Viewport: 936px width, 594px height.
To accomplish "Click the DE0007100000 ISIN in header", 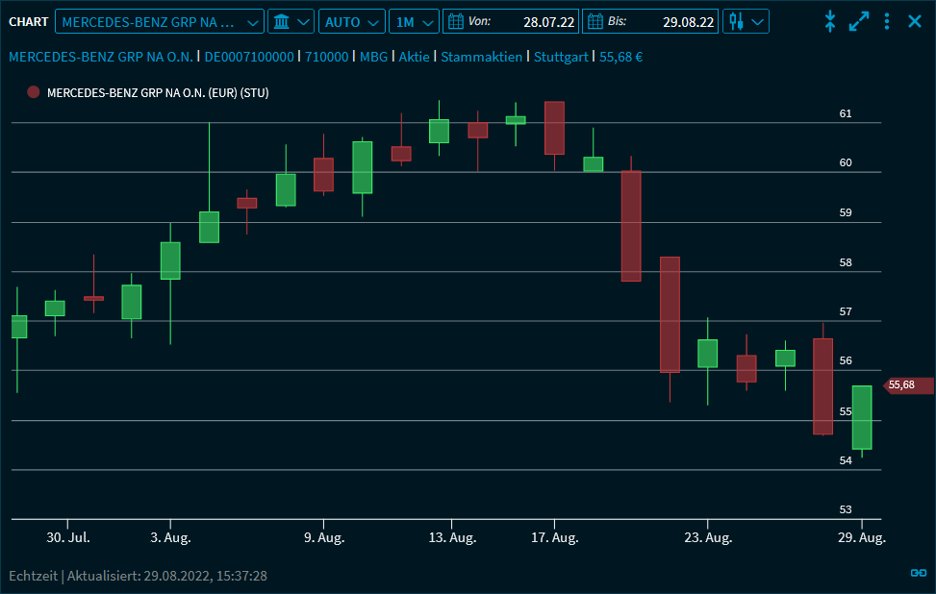I will point(249,58).
